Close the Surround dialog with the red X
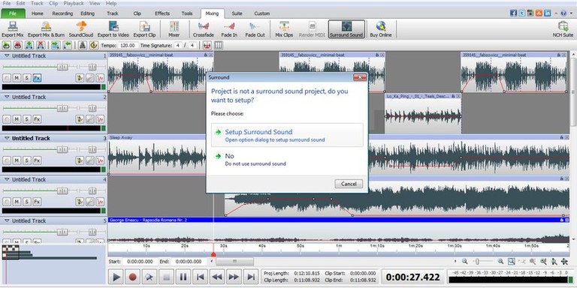577x288 pixels. tap(360, 77)
